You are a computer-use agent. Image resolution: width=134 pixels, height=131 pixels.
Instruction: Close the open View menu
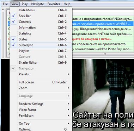pyautogui.click(x=15, y=4)
